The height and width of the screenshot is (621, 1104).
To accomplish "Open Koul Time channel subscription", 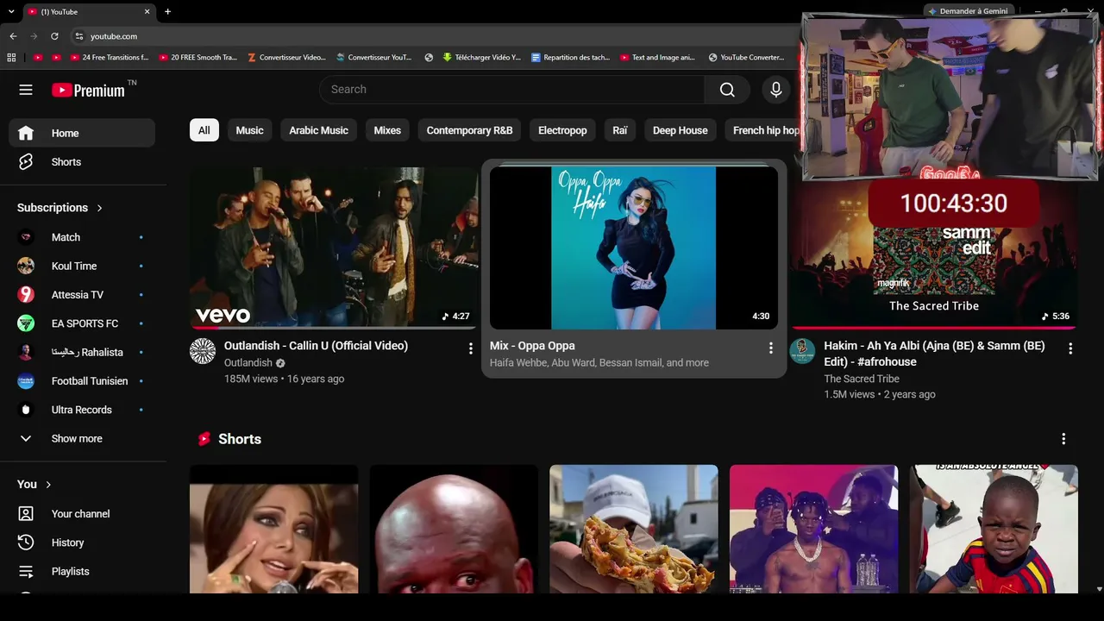I will [82, 266].
